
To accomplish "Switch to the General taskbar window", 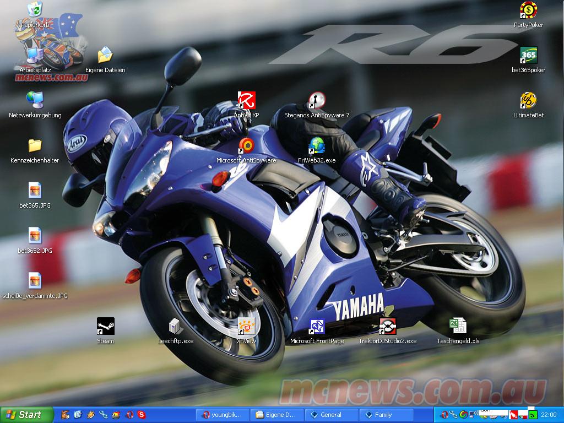I will pos(331,415).
